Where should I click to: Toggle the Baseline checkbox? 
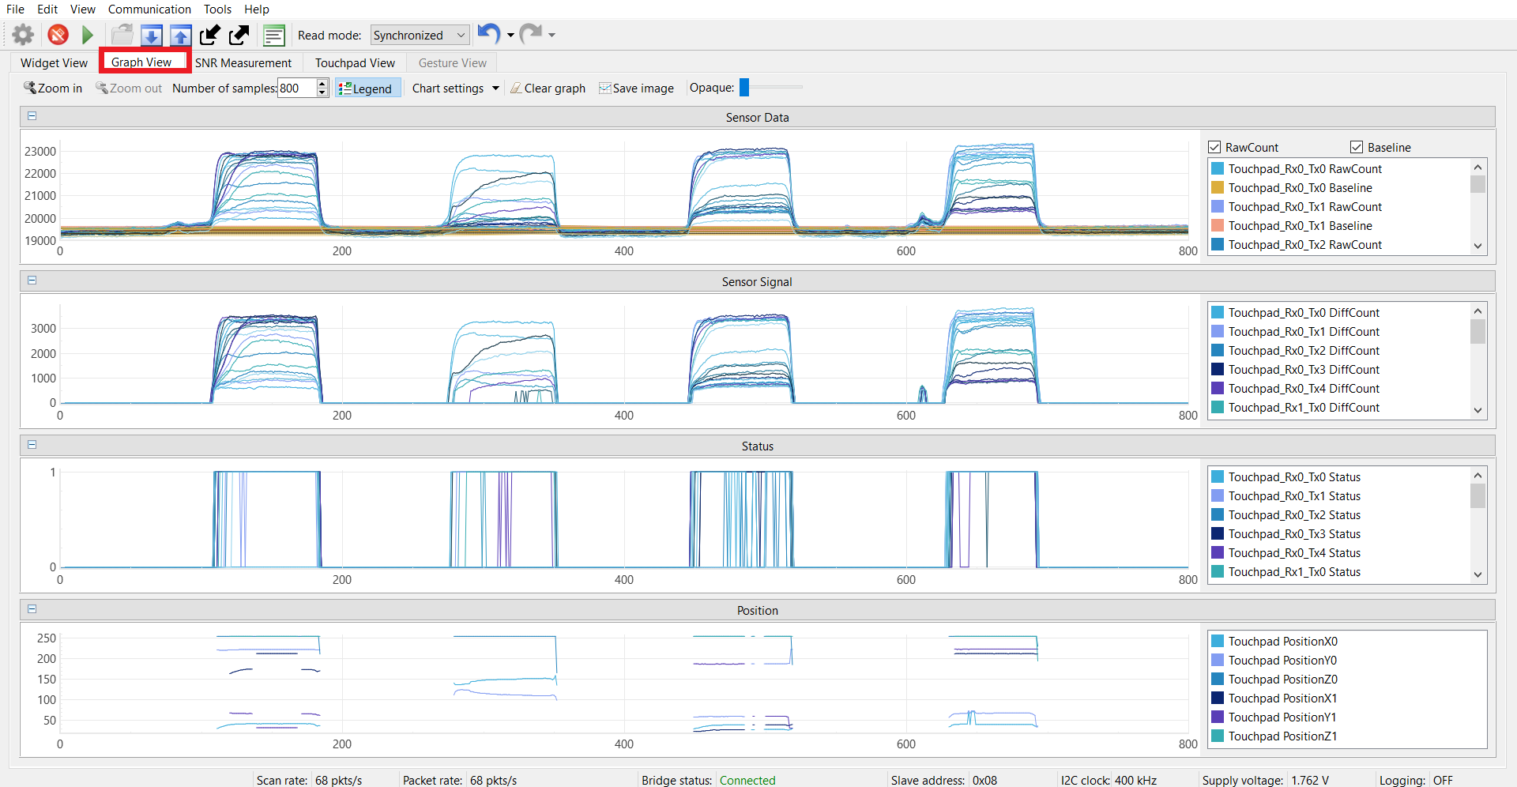(x=1357, y=147)
